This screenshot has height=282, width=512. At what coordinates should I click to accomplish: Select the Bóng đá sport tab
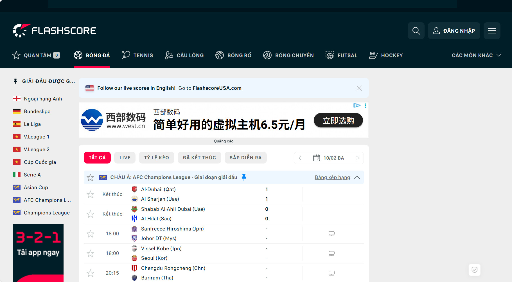point(92,55)
